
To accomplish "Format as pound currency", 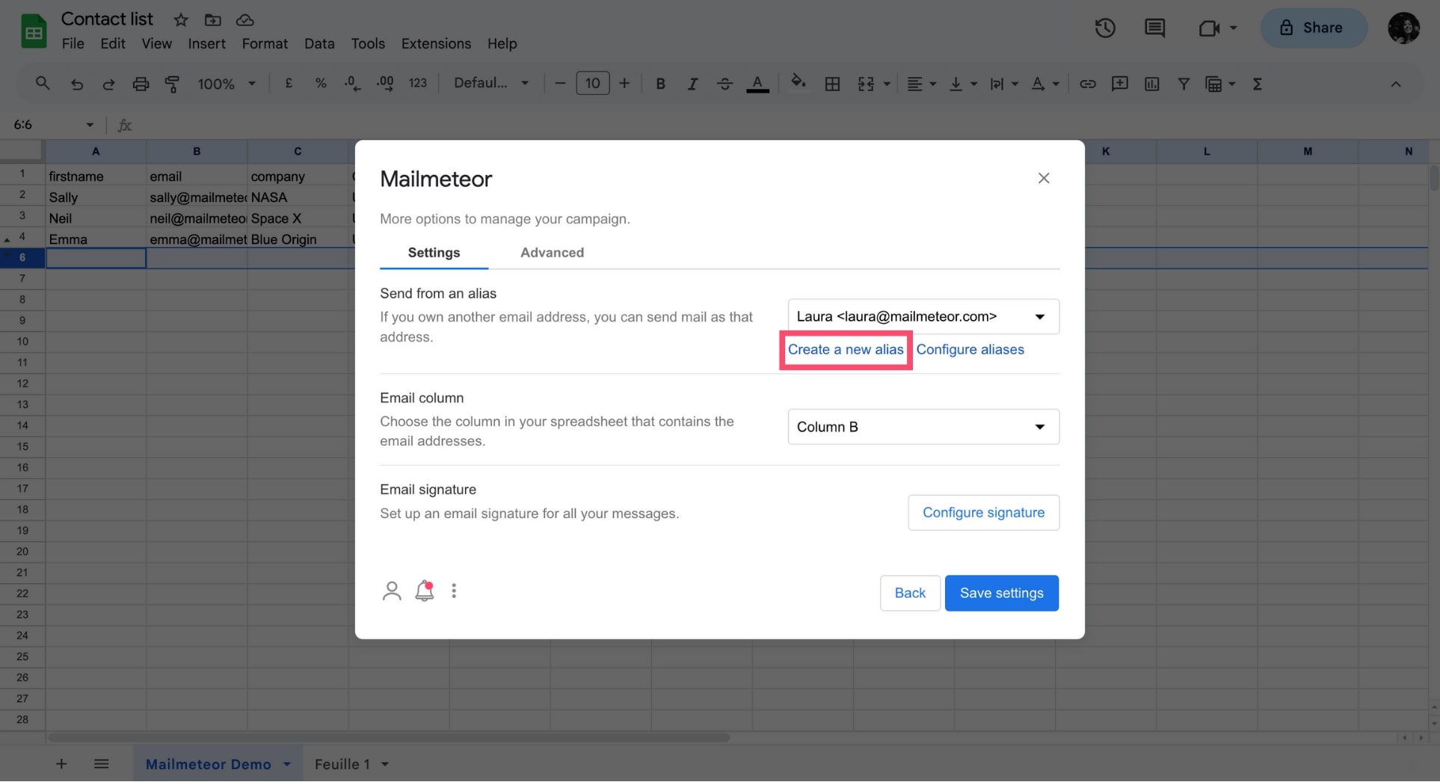I will tap(289, 84).
